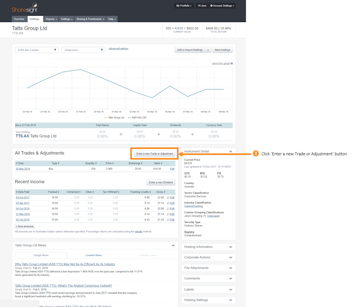Sort income by Date Paid column
The height and width of the screenshot is (307, 353).
click(22, 192)
